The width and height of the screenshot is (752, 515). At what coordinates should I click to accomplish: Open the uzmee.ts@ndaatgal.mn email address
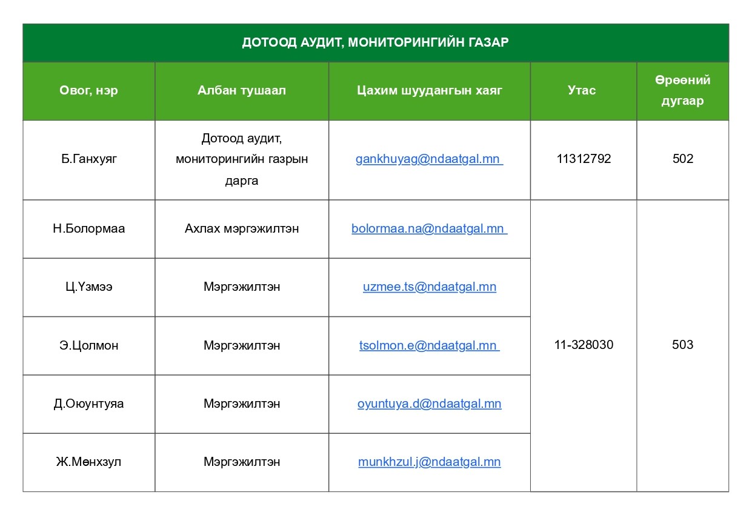click(429, 287)
